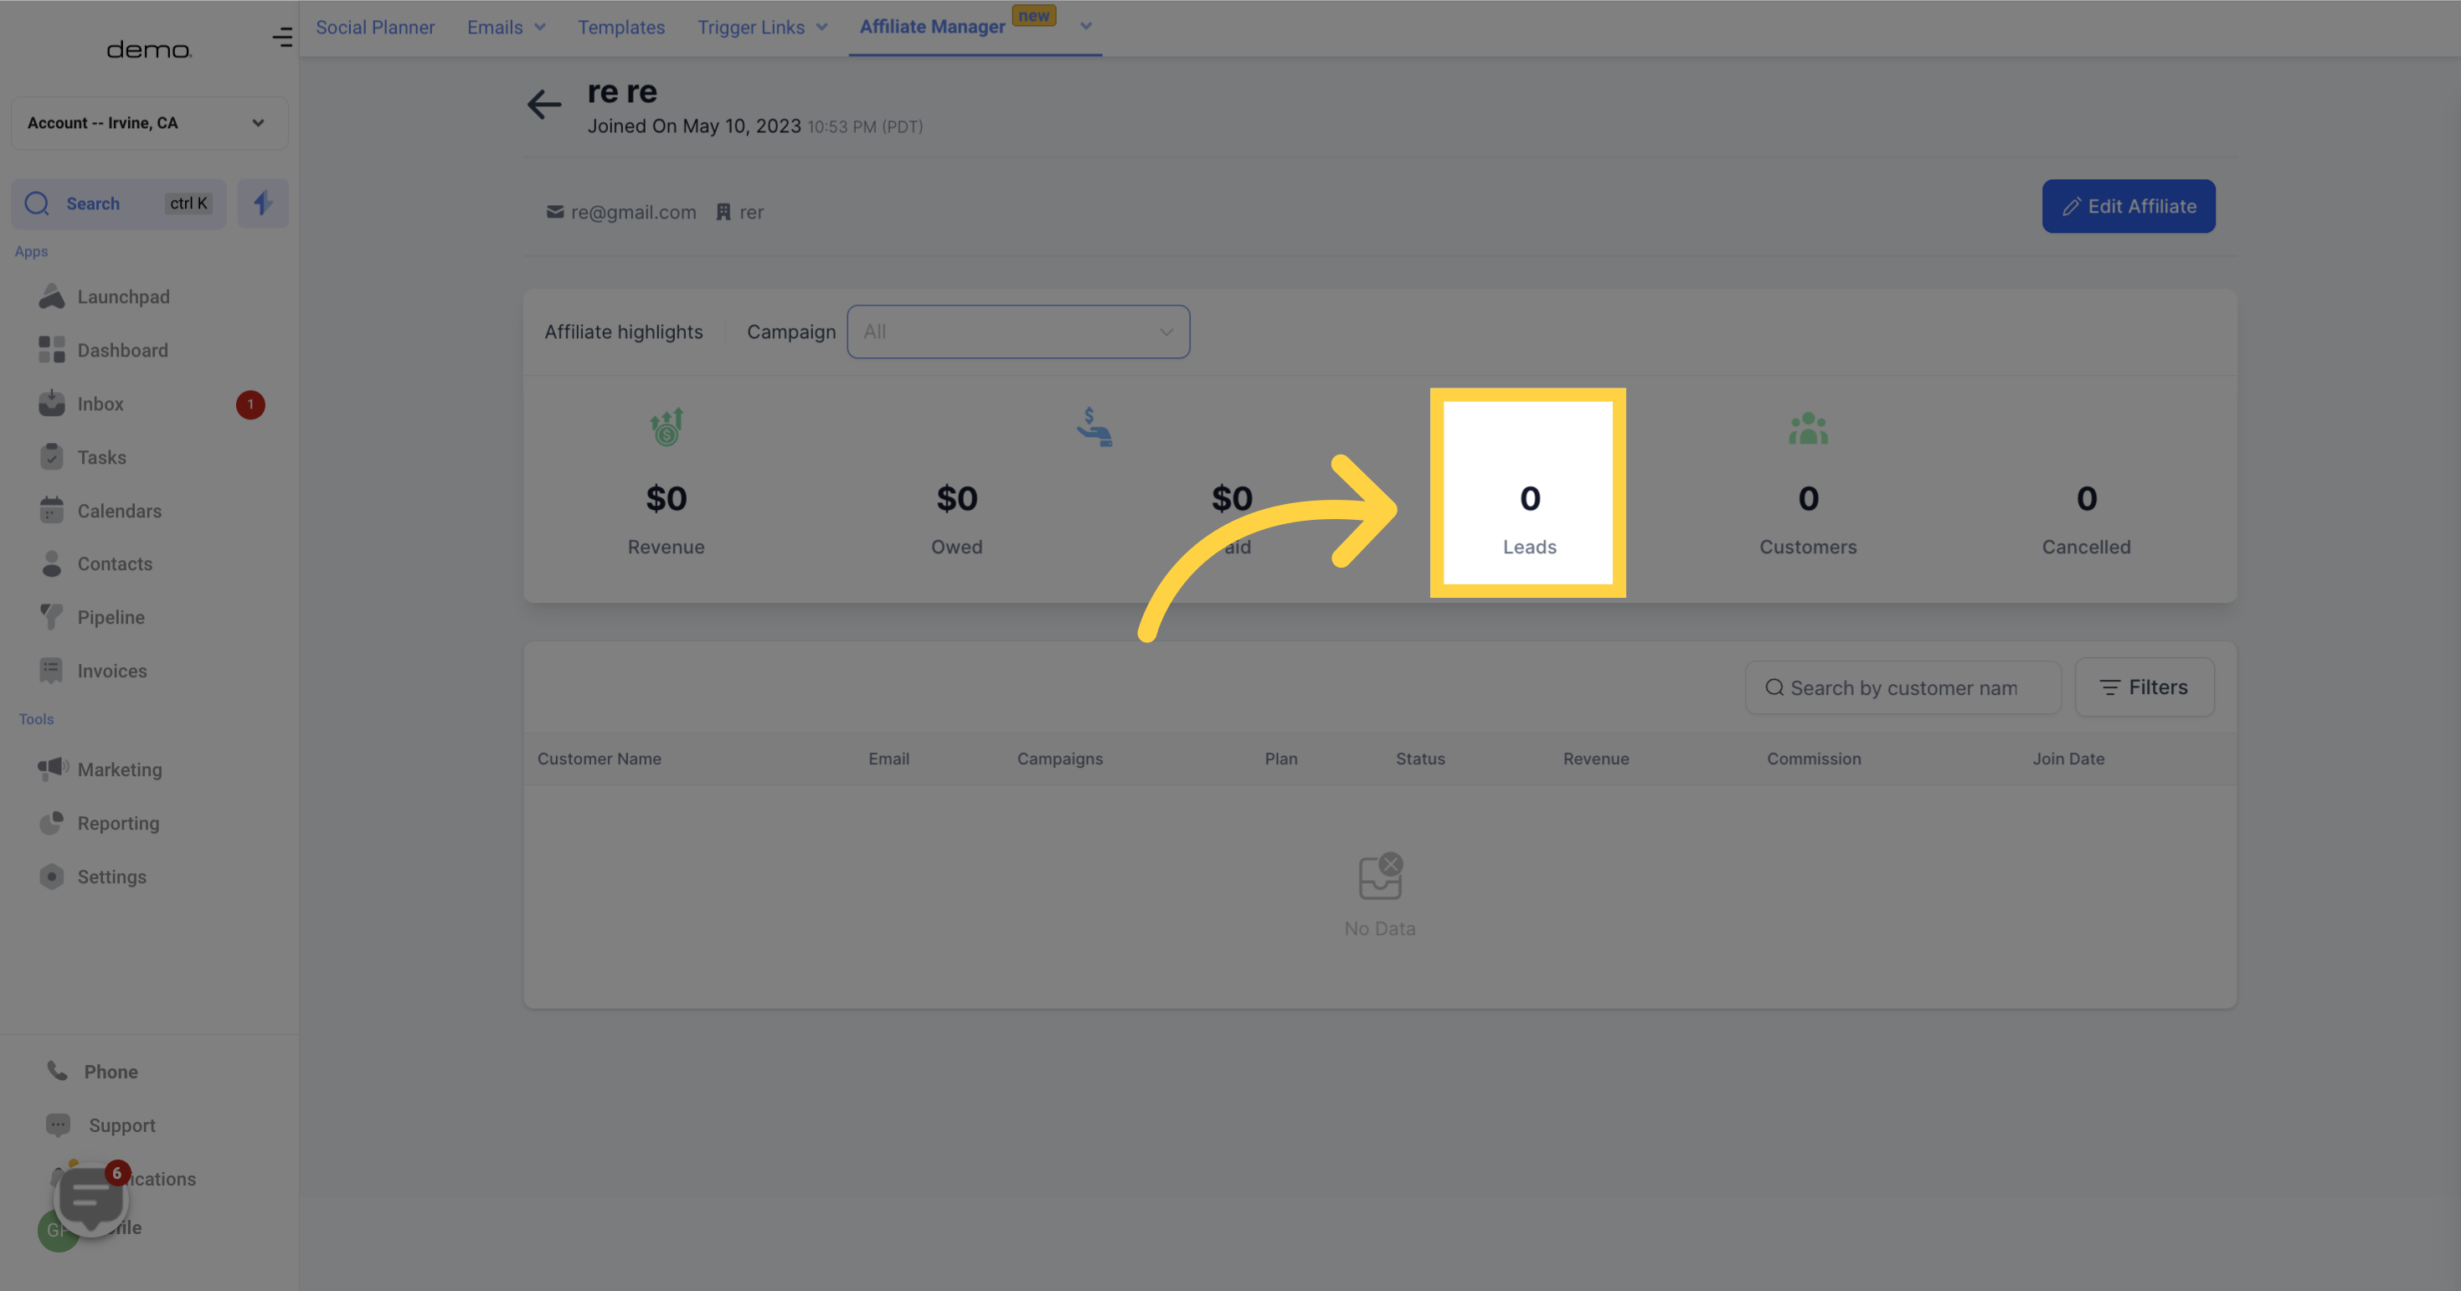
Task: Open Support chat icon
Action: pyautogui.click(x=59, y=1124)
